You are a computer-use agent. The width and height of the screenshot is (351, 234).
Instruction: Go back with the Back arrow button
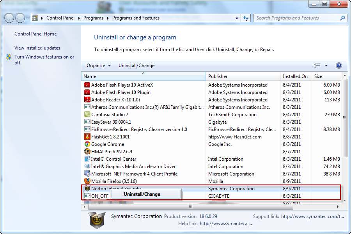pos(9,18)
